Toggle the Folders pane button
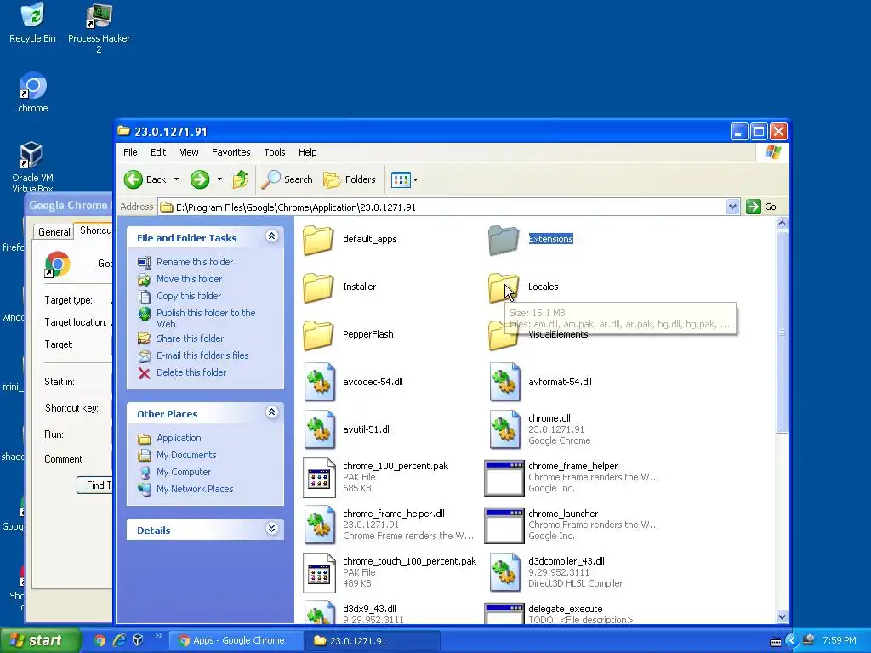The height and width of the screenshot is (653, 871). click(350, 179)
